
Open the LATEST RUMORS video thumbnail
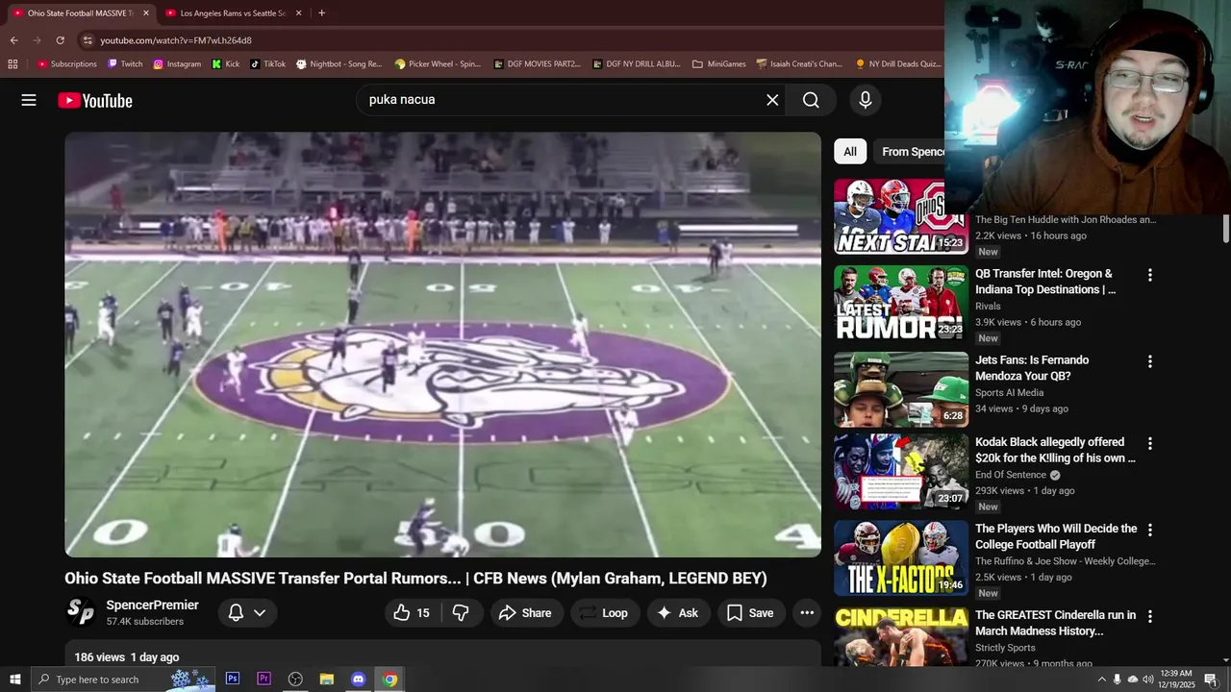tap(901, 303)
